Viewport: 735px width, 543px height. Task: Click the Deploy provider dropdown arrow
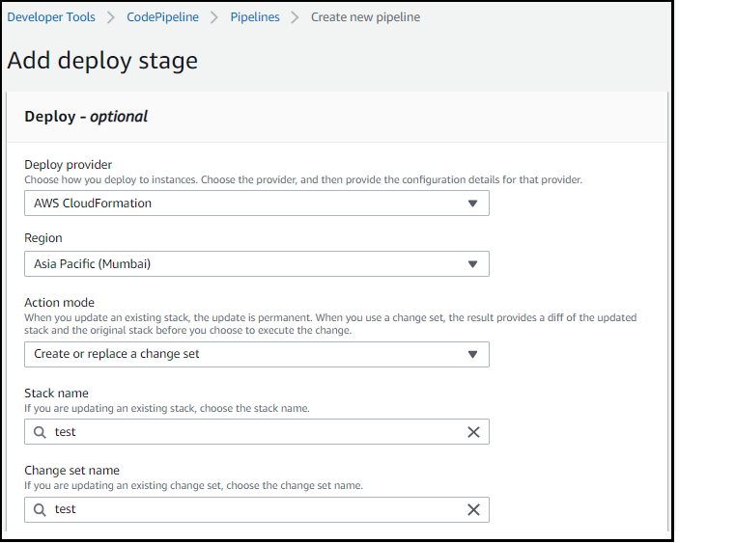coord(472,204)
